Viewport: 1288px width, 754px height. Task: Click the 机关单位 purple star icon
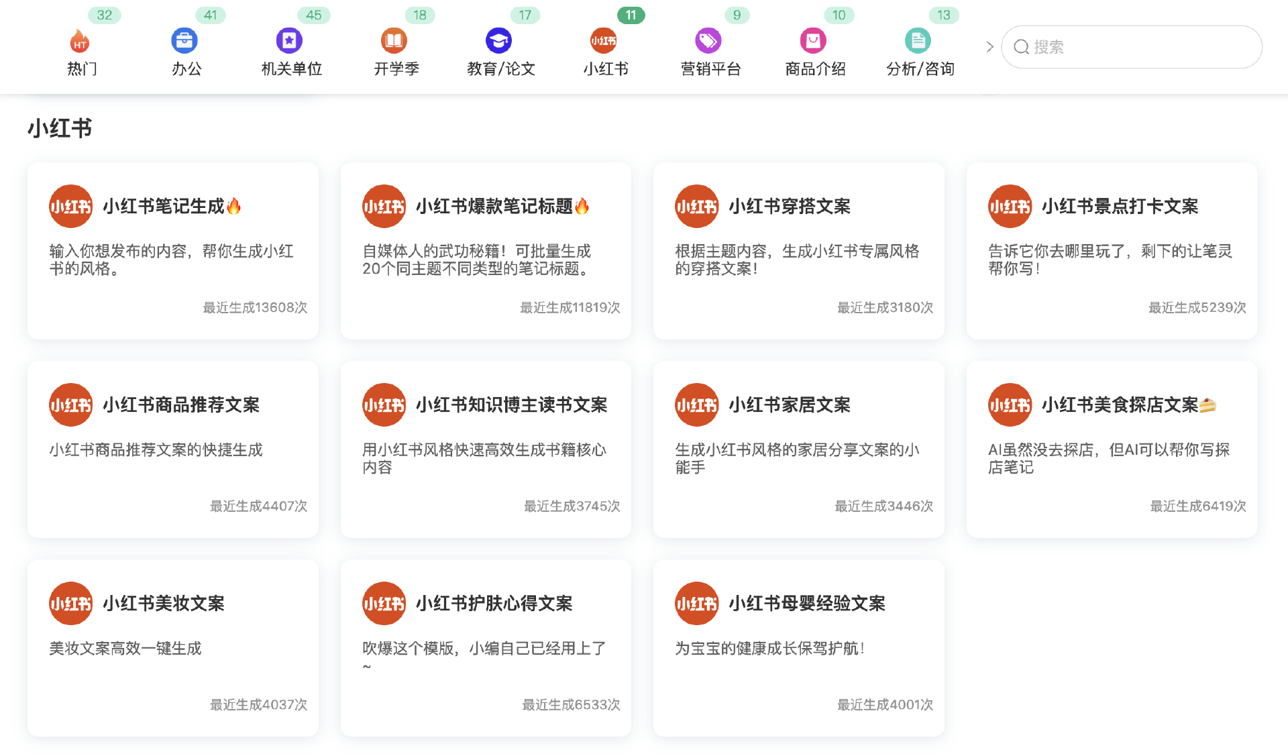pyautogui.click(x=289, y=41)
